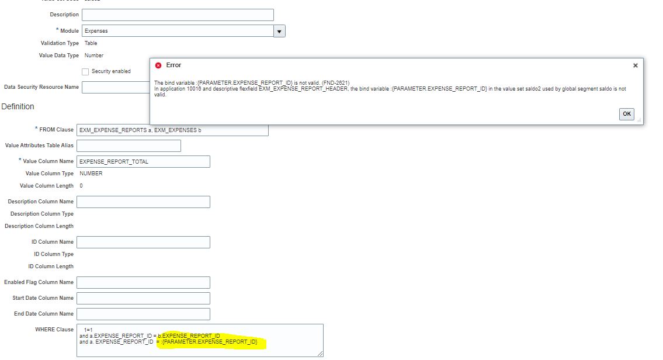Viewport: 663px width, 360px height.
Task: Click the WHERE Clause label
Action: [x=54, y=330]
